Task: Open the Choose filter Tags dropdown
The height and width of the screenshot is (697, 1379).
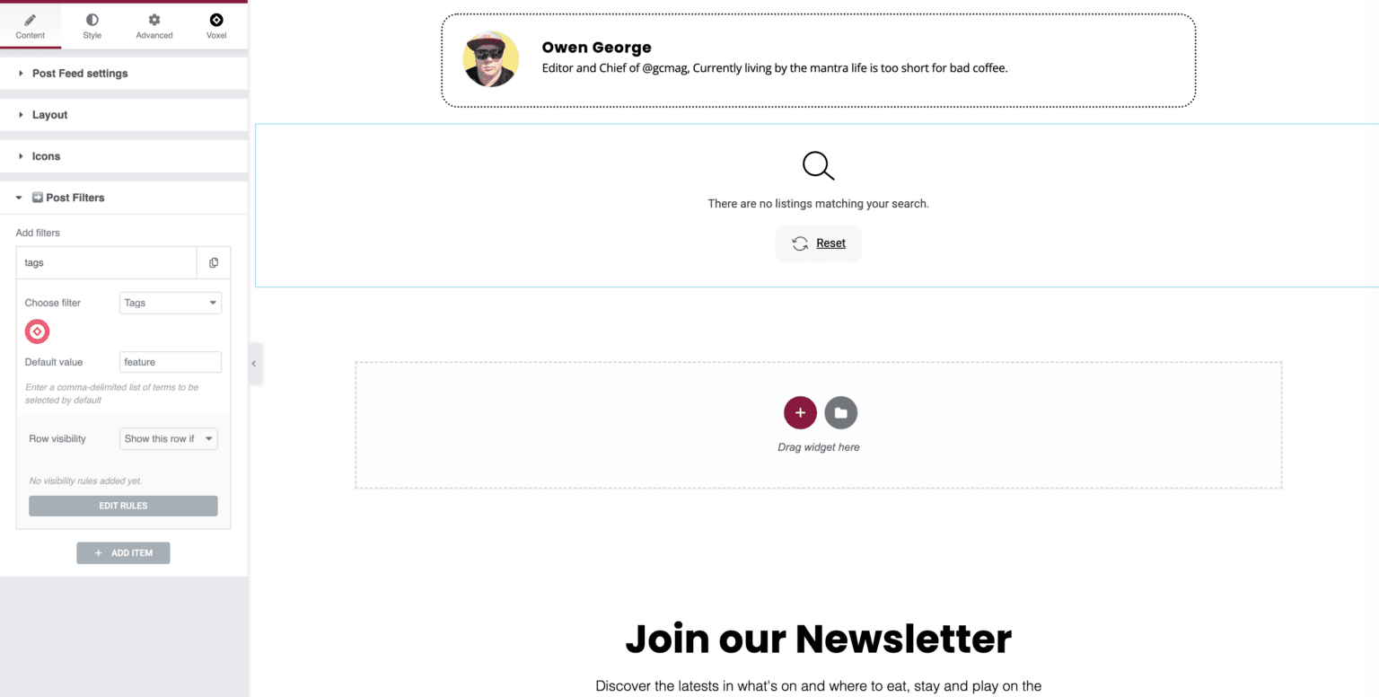Action: pyautogui.click(x=170, y=303)
